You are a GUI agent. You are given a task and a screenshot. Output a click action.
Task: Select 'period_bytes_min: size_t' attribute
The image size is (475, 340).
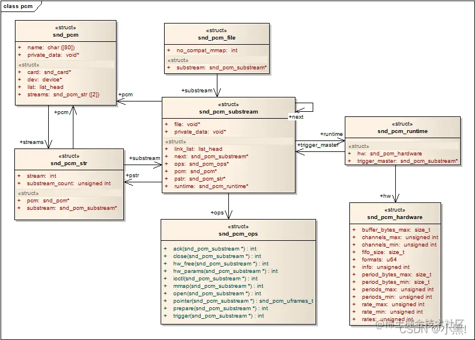396,282
